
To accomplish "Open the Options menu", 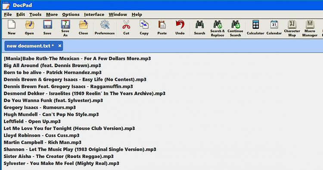I will (71, 14).
